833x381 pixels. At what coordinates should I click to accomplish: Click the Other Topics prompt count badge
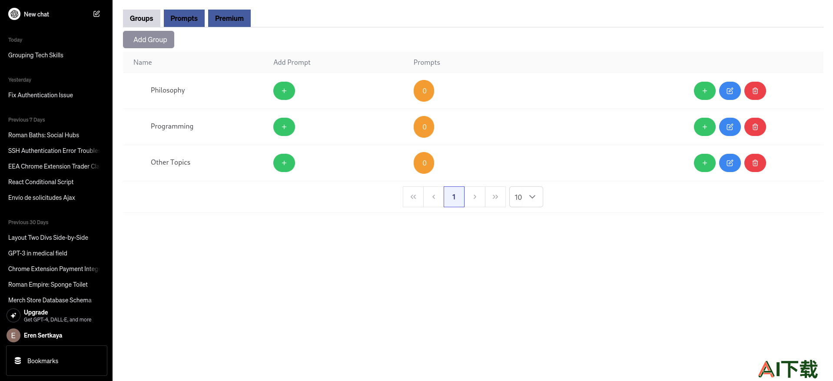click(x=424, y=163)
